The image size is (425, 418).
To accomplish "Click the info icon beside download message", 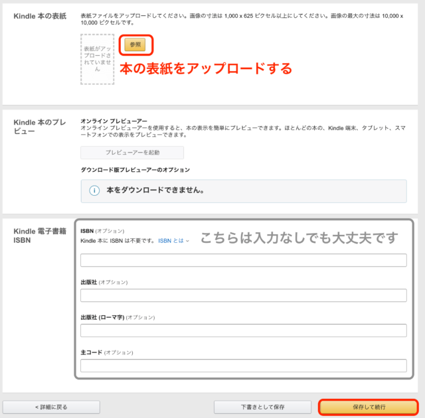I will (94, 190).
